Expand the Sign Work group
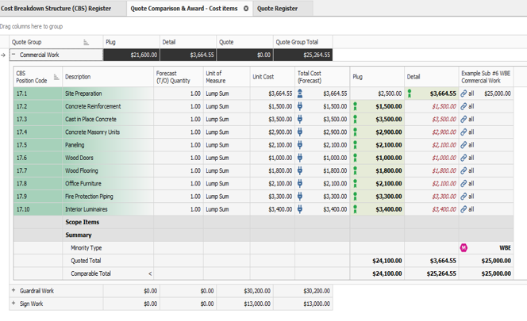The width and height of the screenshot is (527, 321). point(13,304)
